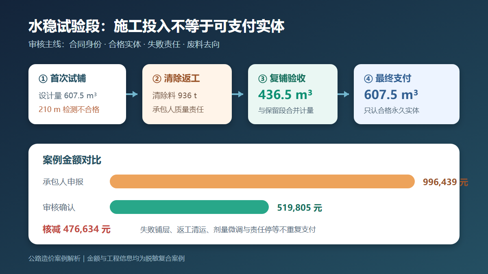
Task: Select the amount 519,805 元
Action: click(300, 208)
